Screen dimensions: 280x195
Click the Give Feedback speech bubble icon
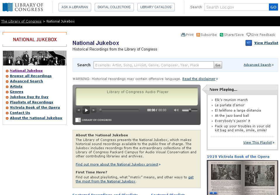point(248,35)
